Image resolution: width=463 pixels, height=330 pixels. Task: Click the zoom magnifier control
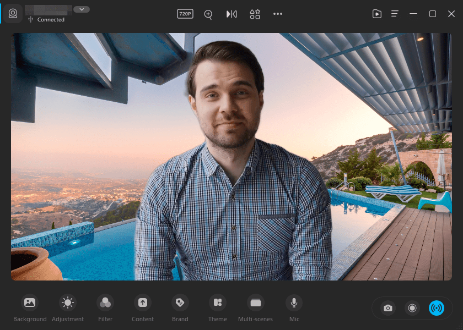pos(208,14)
